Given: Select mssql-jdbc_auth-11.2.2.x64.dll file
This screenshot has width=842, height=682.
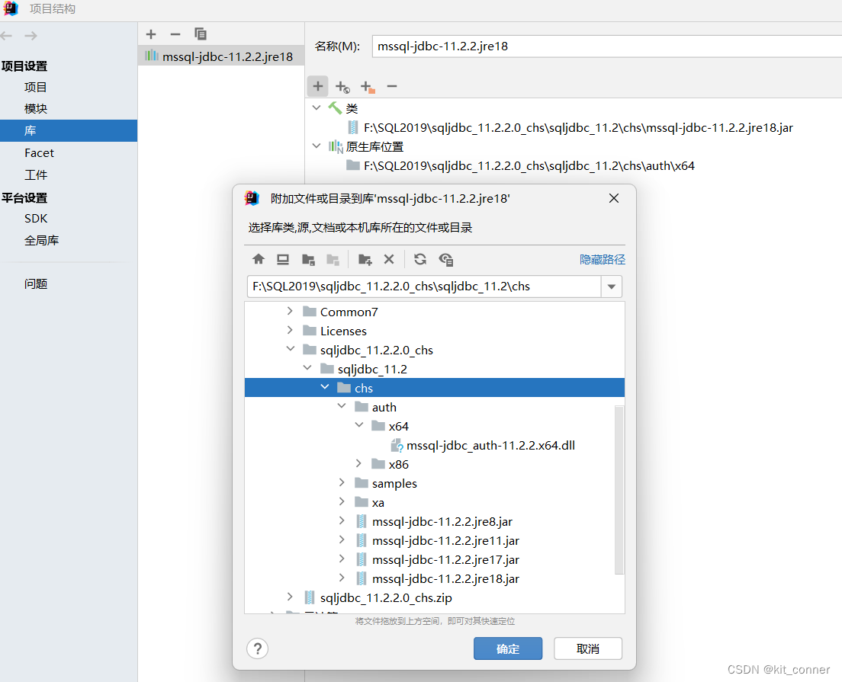Looking at the screenshot, I should (x=490, y=445).
